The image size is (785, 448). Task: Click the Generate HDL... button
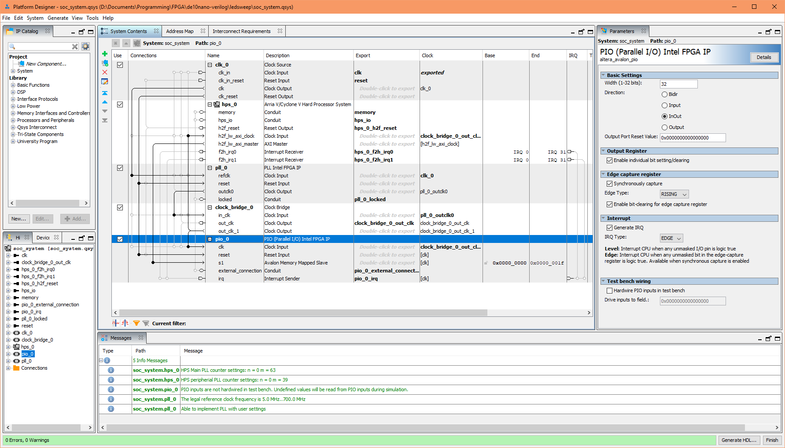click(739, 440)
